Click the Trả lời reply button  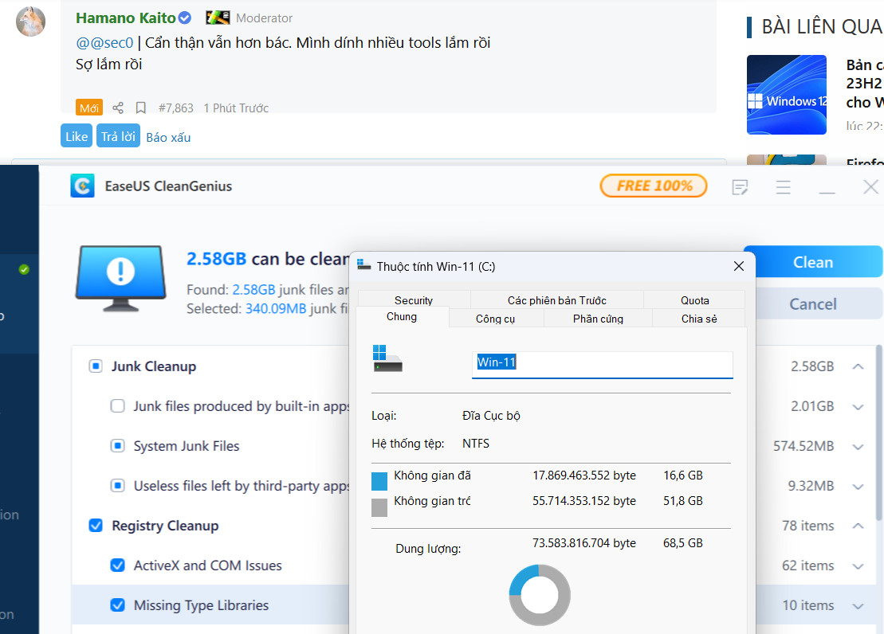coord(119,136)
